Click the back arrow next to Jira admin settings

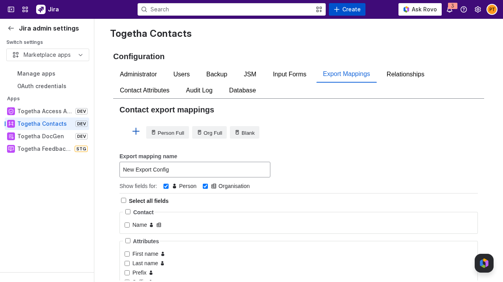pos(11,28)
